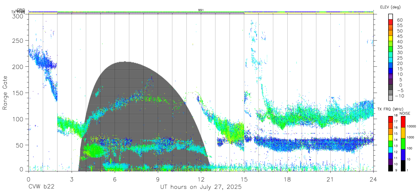Click the red top swatch in NOISE legend
Image resolution: width=420 pixels, height=194 pixels.
point(403,121)
